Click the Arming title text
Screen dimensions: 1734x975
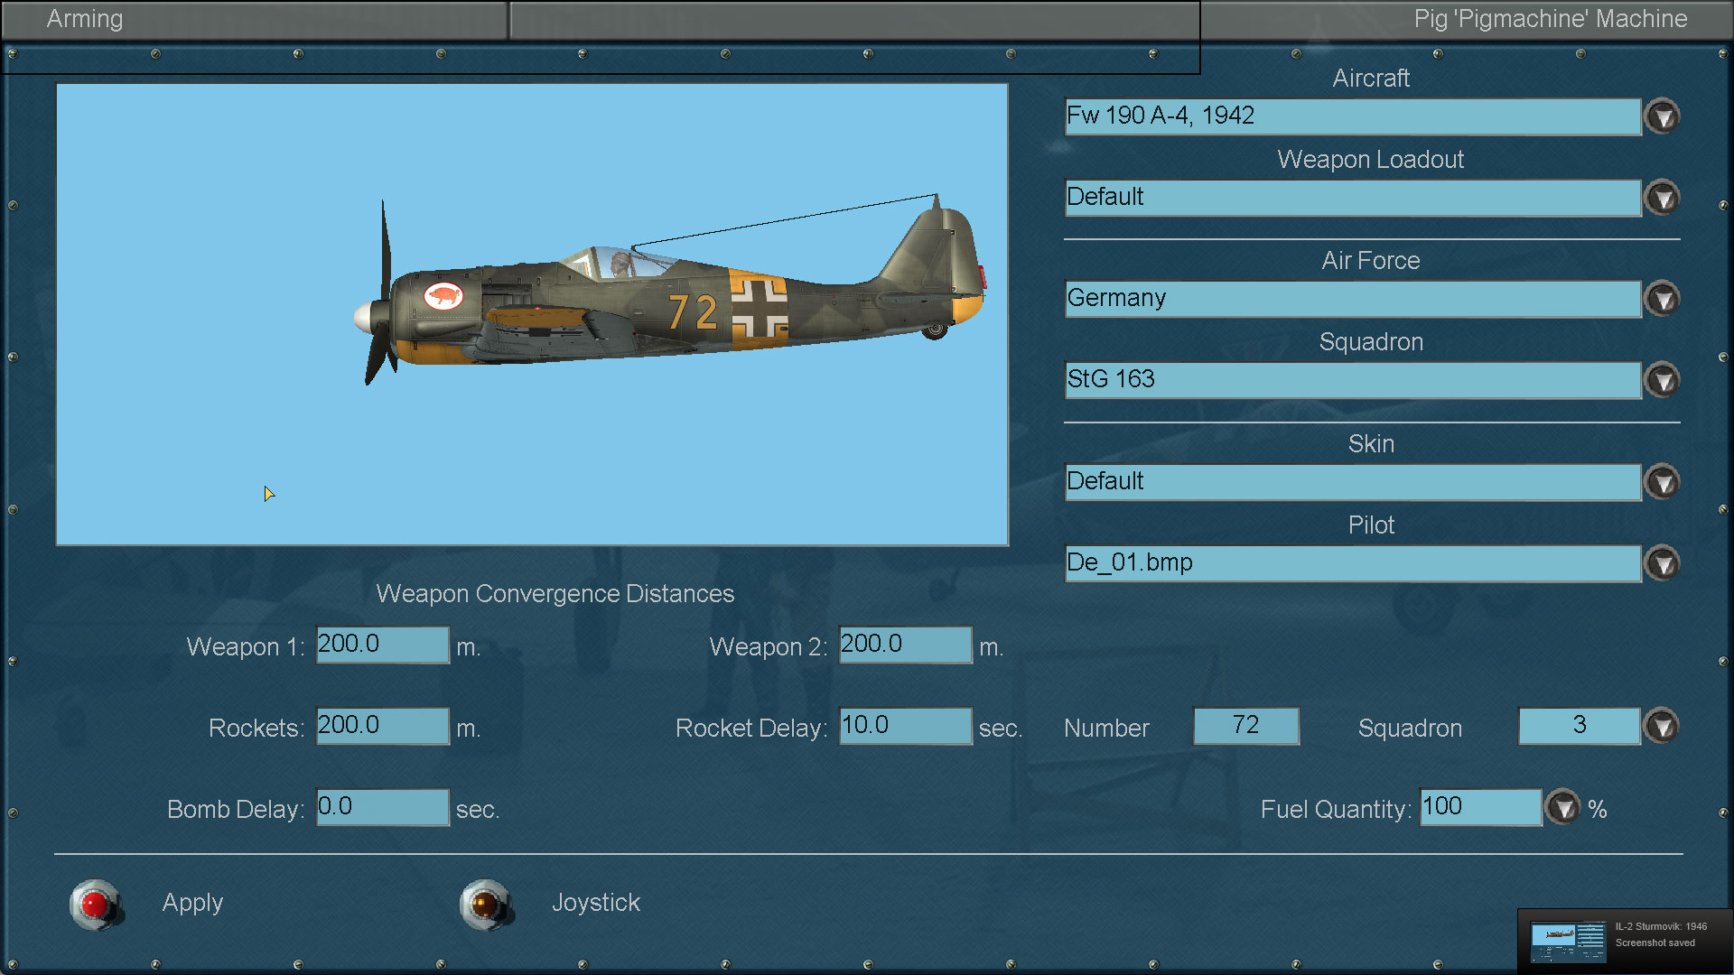point(85,19)
